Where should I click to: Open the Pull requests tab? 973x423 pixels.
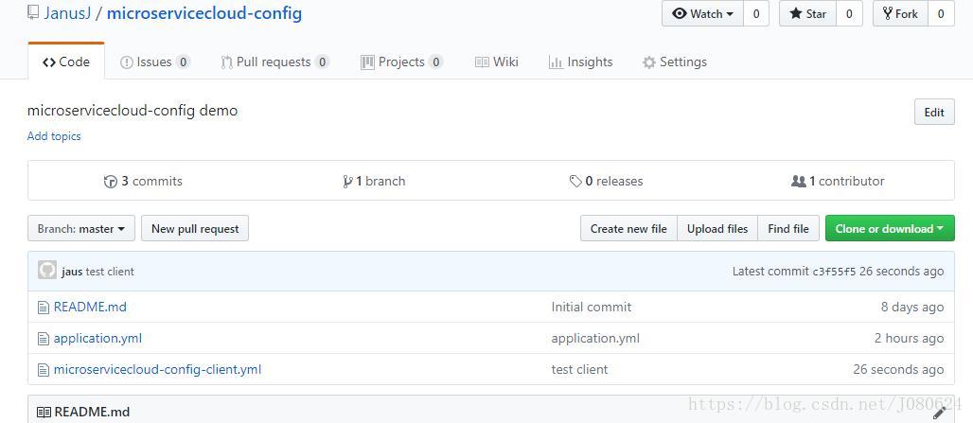click(x=274, y=62)
